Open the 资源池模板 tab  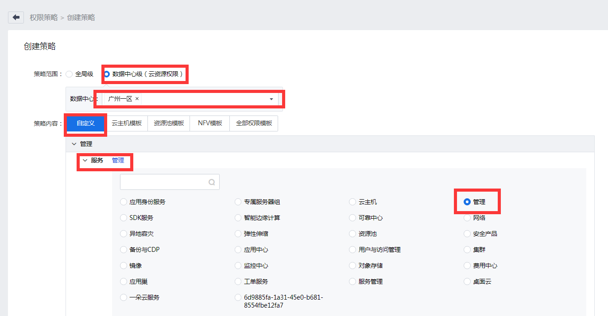click(x=169, y=123)
